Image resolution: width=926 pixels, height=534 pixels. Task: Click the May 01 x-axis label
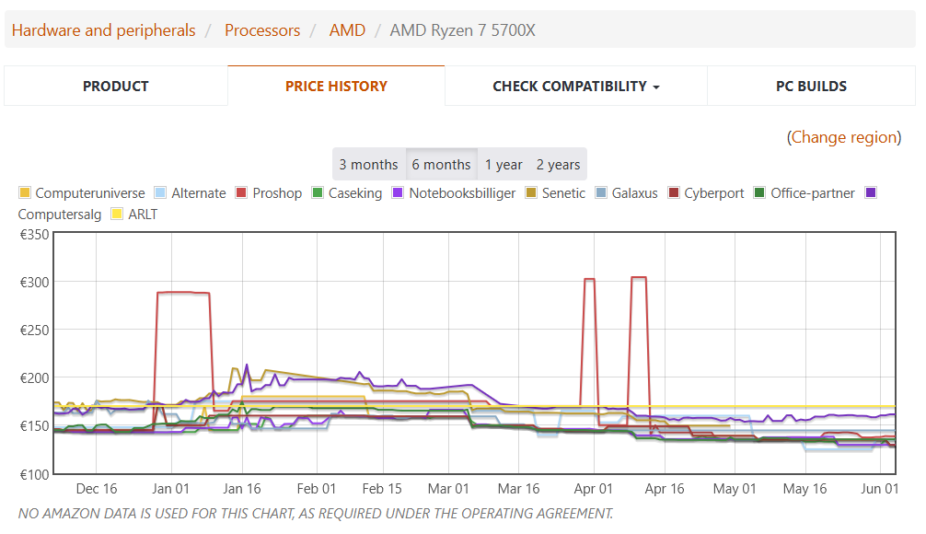click(734, 489)
